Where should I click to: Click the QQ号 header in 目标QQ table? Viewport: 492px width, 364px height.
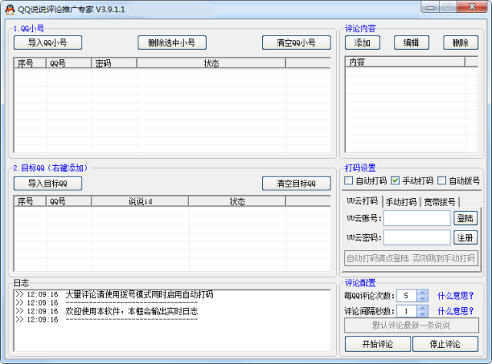(x=68, y=201)
